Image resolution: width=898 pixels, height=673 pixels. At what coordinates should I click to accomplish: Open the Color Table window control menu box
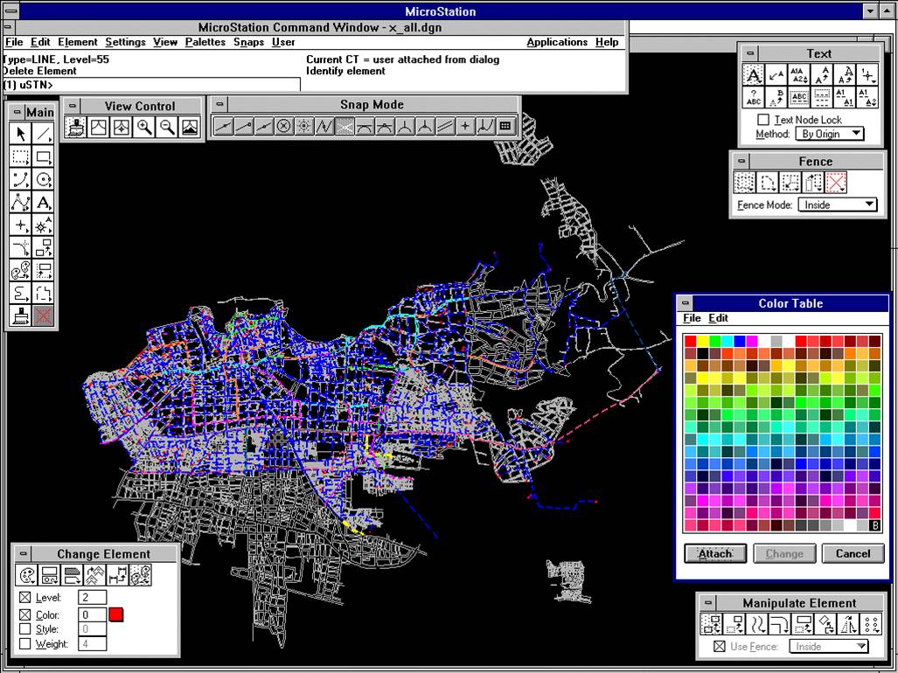pos(684,303)
